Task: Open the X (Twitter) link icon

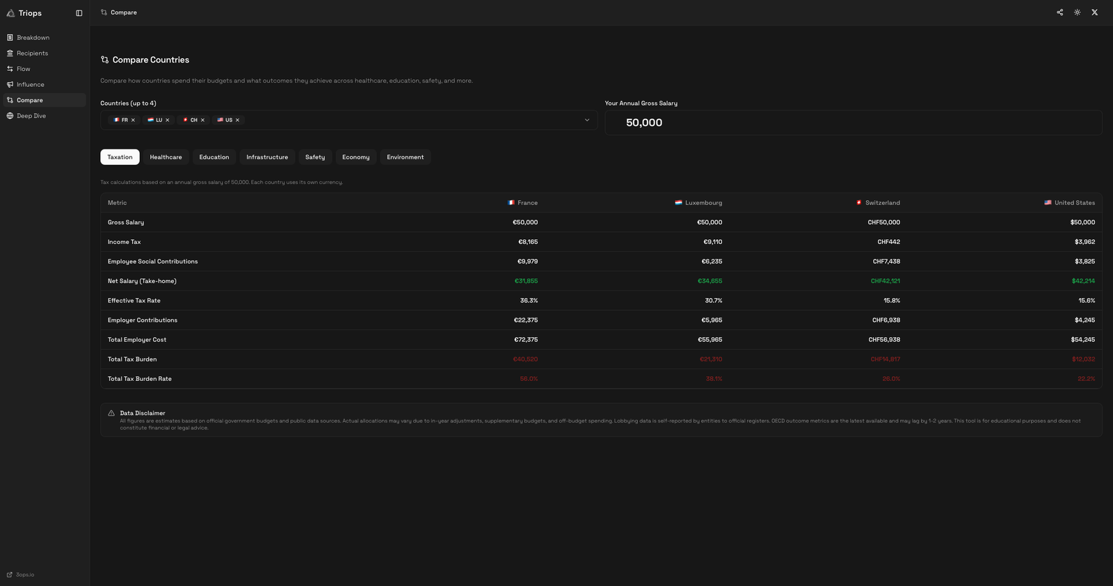Action: coord(1094,13)
